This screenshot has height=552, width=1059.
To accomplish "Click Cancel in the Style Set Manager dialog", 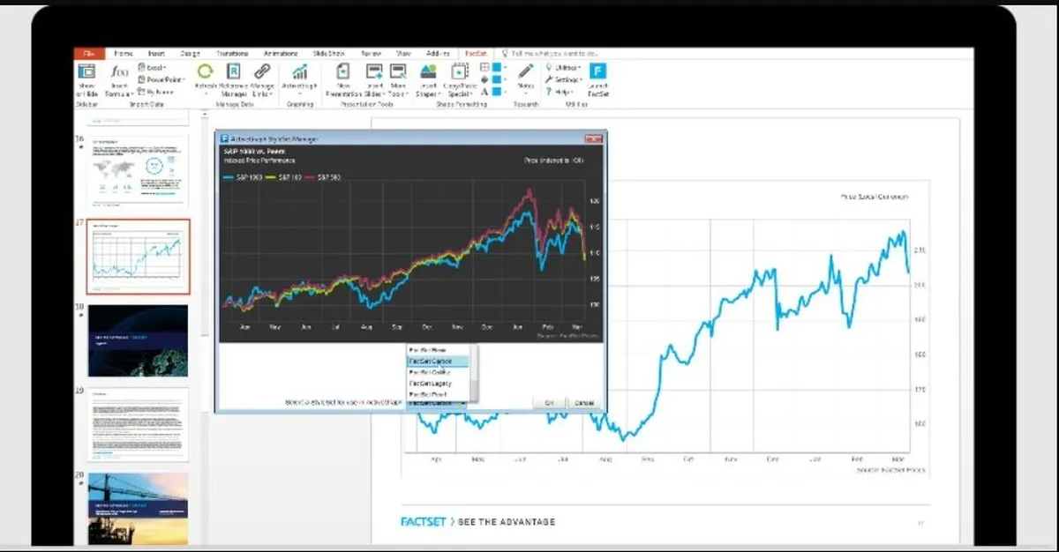I will pyautogui.click(x=583, y=403).
